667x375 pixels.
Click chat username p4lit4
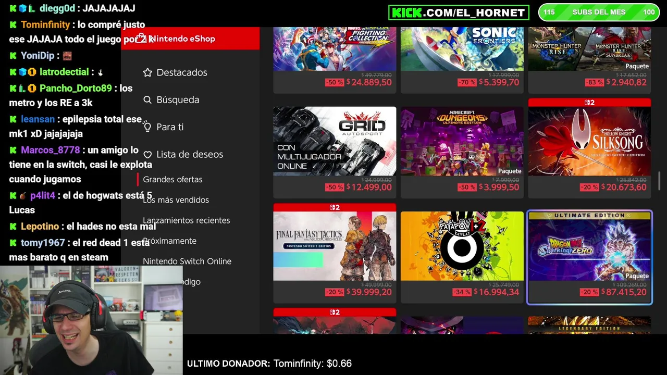(x=43, y=196)
